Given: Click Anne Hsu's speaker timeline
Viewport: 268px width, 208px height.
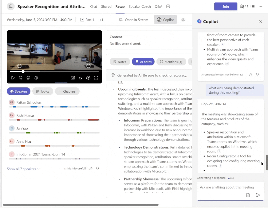Looking at the screenshot, I should click(54, 146).
